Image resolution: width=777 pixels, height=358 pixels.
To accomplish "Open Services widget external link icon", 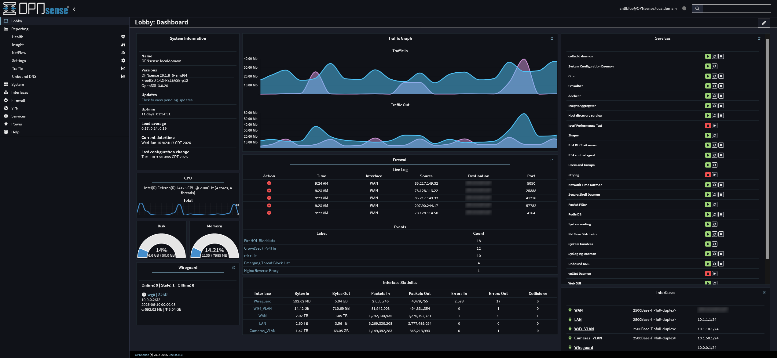I will (x=759, y=38).
